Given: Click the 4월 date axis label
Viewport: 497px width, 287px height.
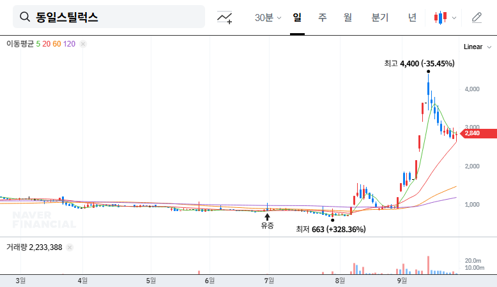Looking at the screenshot, I should click(83, 281).
